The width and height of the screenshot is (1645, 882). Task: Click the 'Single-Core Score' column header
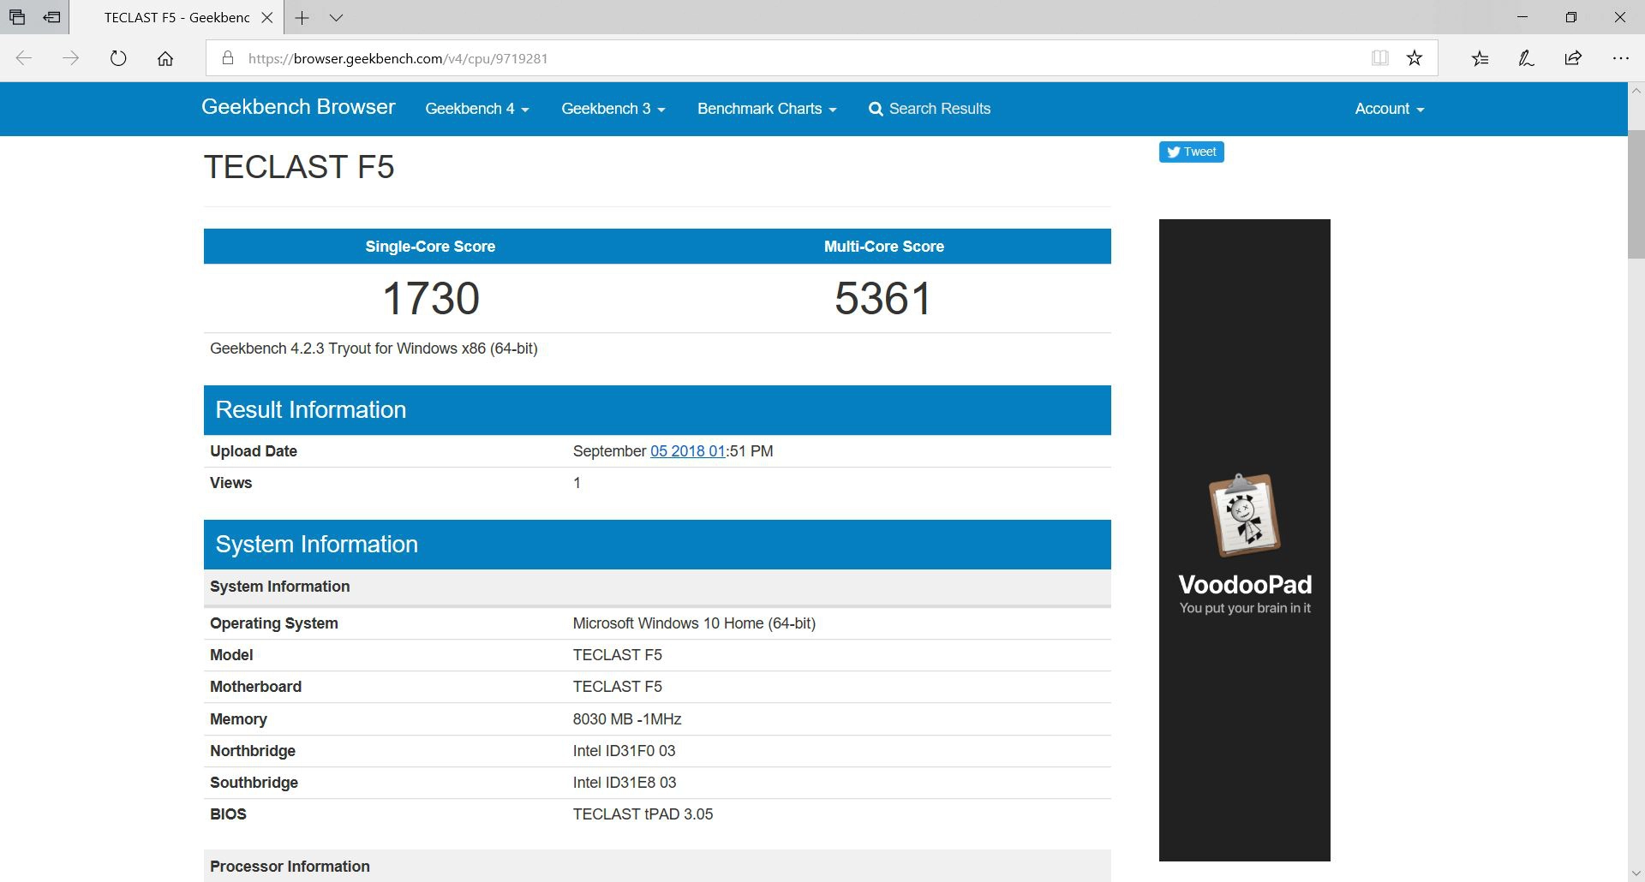pyautogui.click(x=430, y=247)
